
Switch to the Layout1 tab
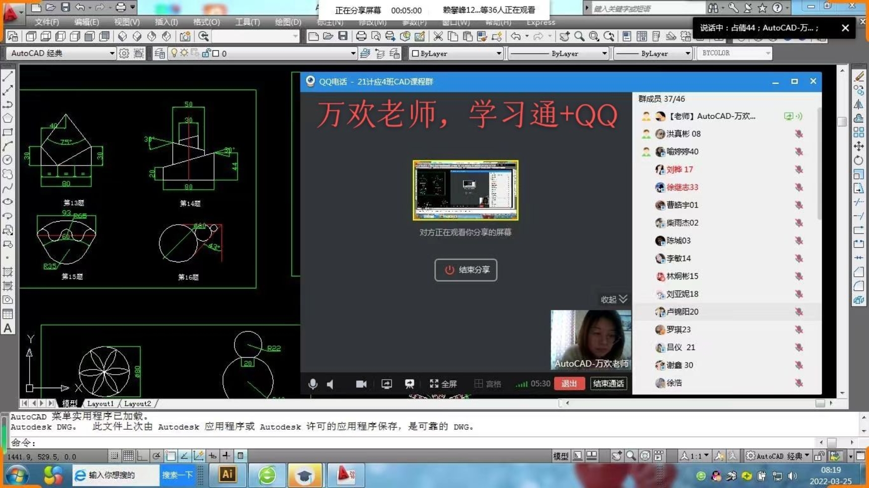[x=100, y=403]
